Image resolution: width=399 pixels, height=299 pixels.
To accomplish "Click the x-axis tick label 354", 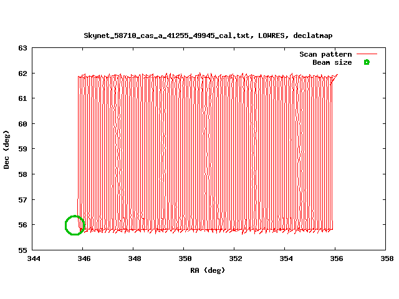I will click(x=286, y=259).
